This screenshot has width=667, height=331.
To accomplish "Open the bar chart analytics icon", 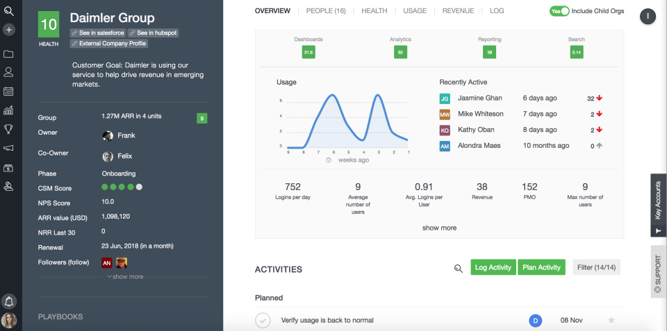I will tap(8, 110).
